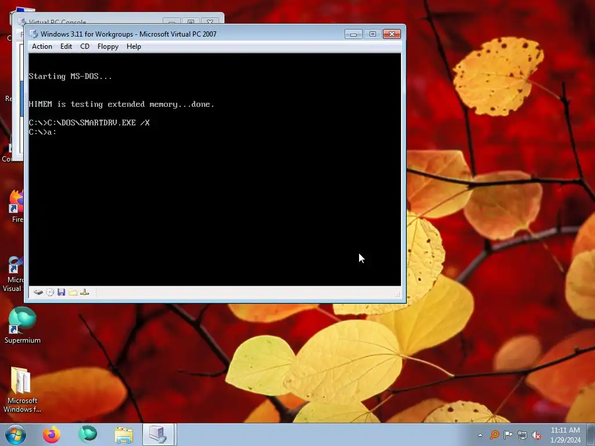Minimize the Windows 3.11 Virtual PC window
This screenshot has width=595, height=446.
[353, 34]
